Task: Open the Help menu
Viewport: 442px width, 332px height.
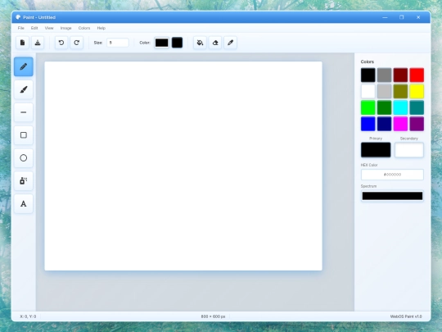Action: coord(101,28)
